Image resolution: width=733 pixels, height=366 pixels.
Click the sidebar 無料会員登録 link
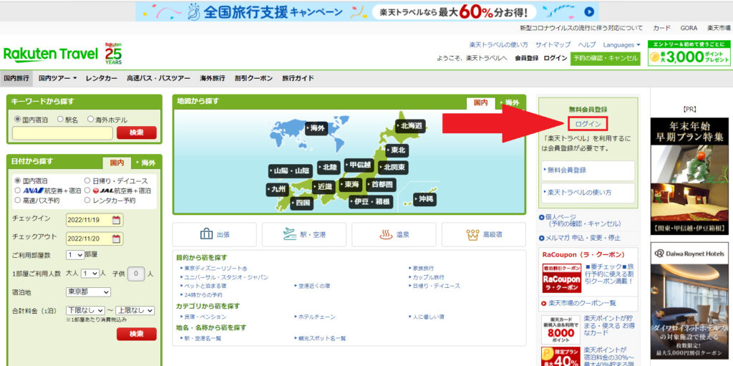pyautogui.click(x=588, y=170)
